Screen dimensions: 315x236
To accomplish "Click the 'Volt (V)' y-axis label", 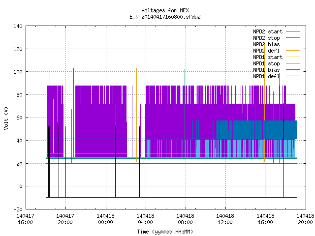I will (x=6, y=118).
